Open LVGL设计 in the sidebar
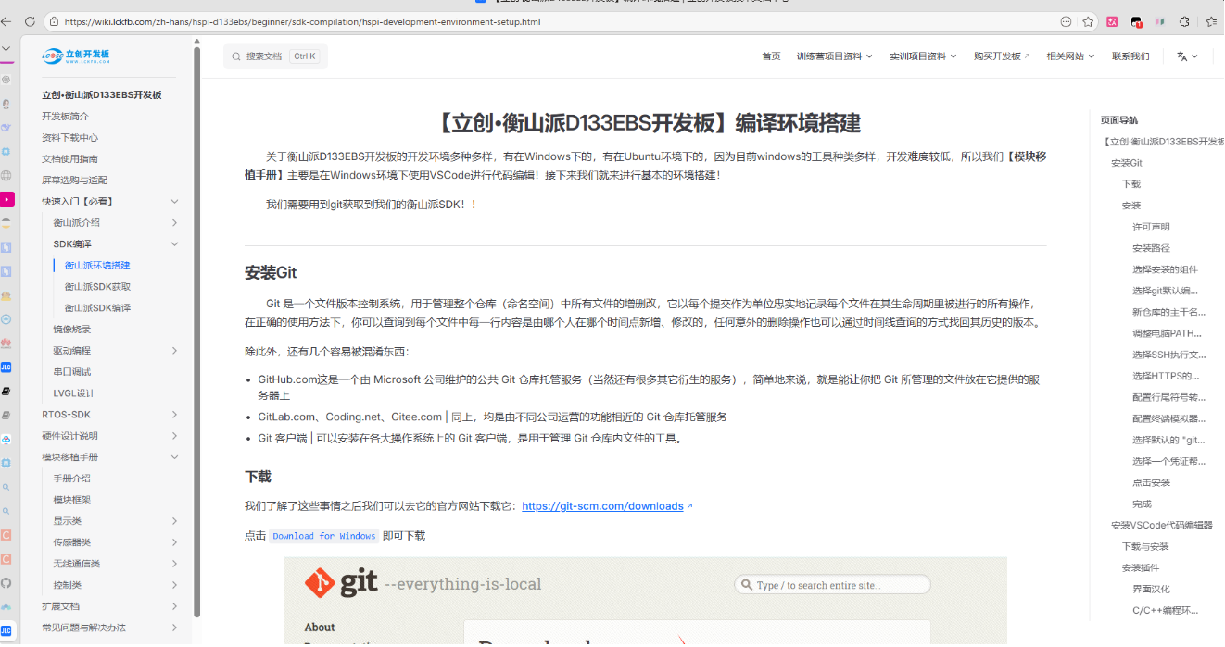The height and width of the screenshot is (647, 1225). [x=74, y=393]
